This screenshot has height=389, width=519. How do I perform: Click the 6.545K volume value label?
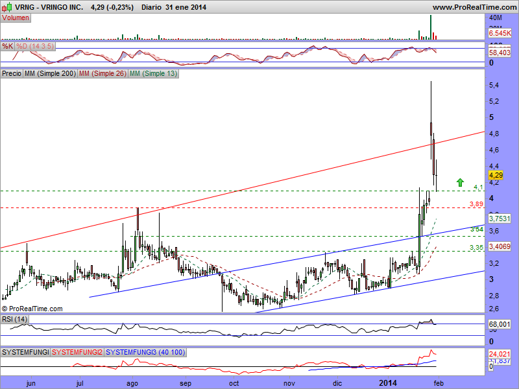point(500,33)
